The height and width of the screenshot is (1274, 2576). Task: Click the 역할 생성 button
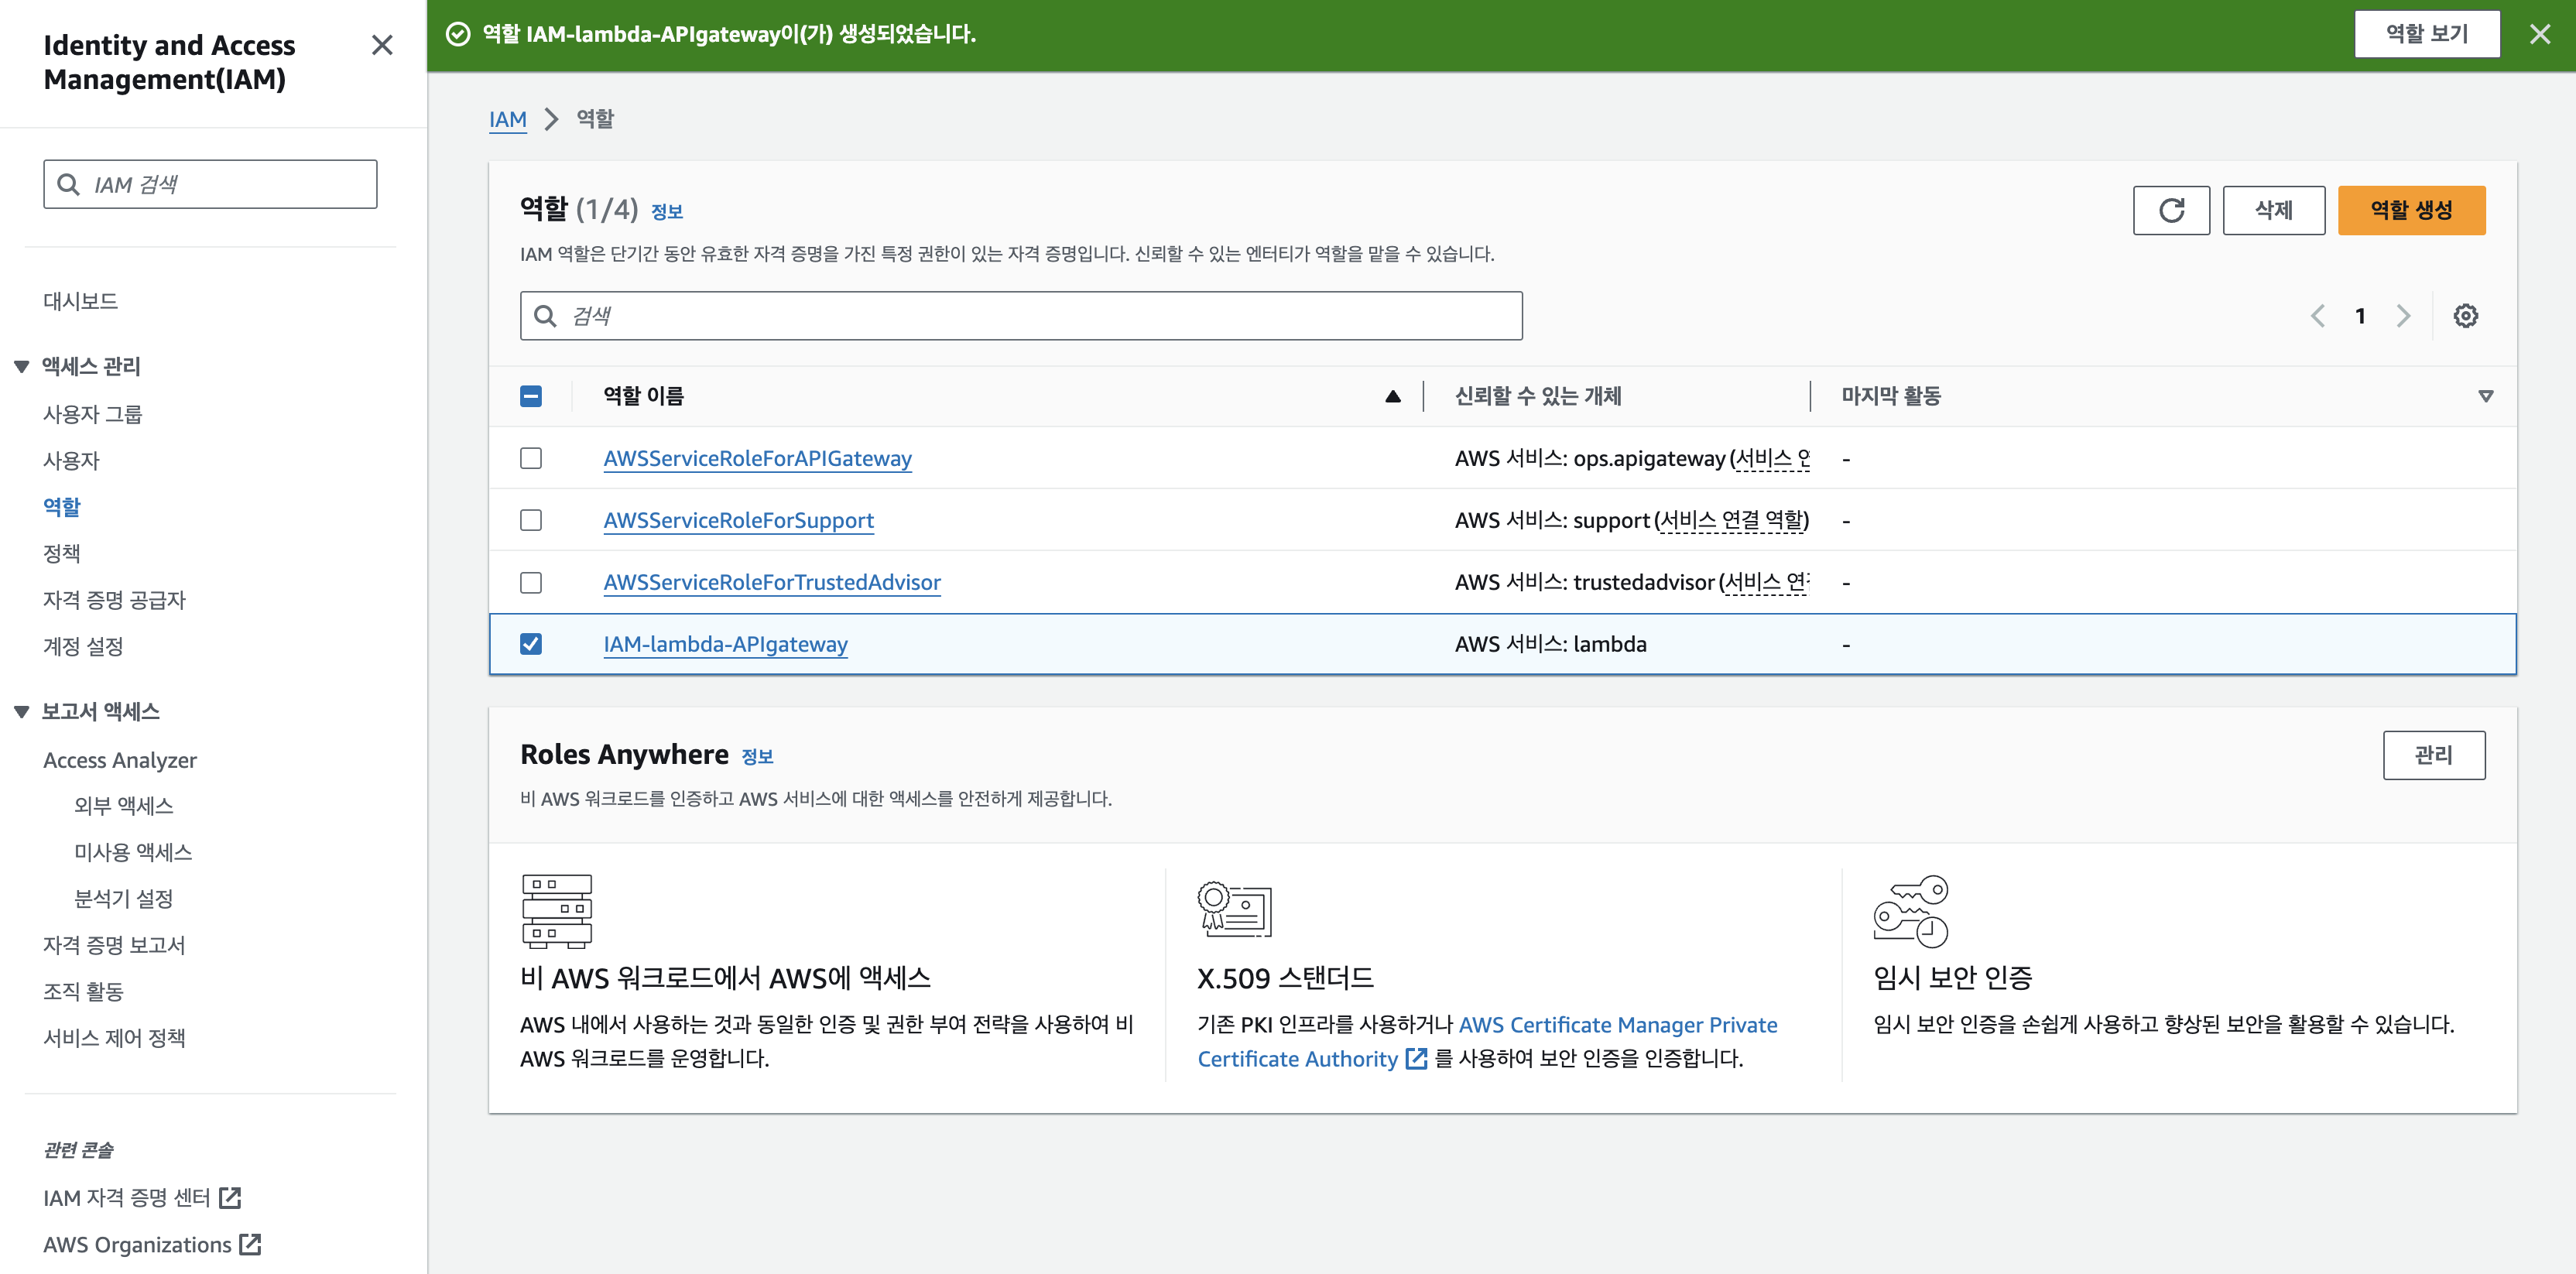tap(2410, 210)
